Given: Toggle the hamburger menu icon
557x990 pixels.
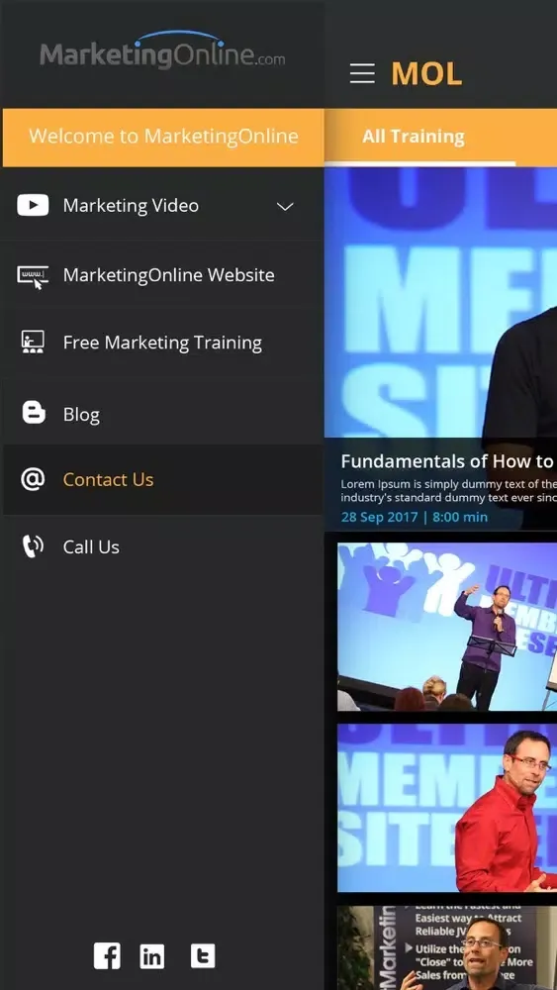Looking at the screenshot, I should coord(362,73).
